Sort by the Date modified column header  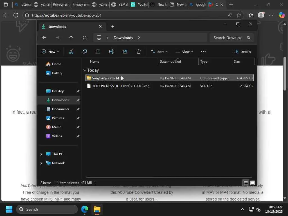(x=178, y=62)
